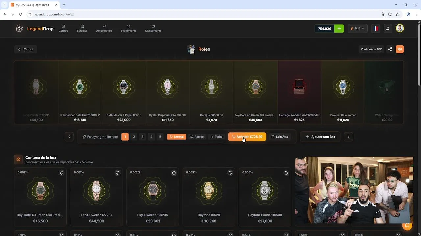Viewport: 421px width, 236px height.
Task: Select box quantity 4
Action: click(x=151, y=137)
